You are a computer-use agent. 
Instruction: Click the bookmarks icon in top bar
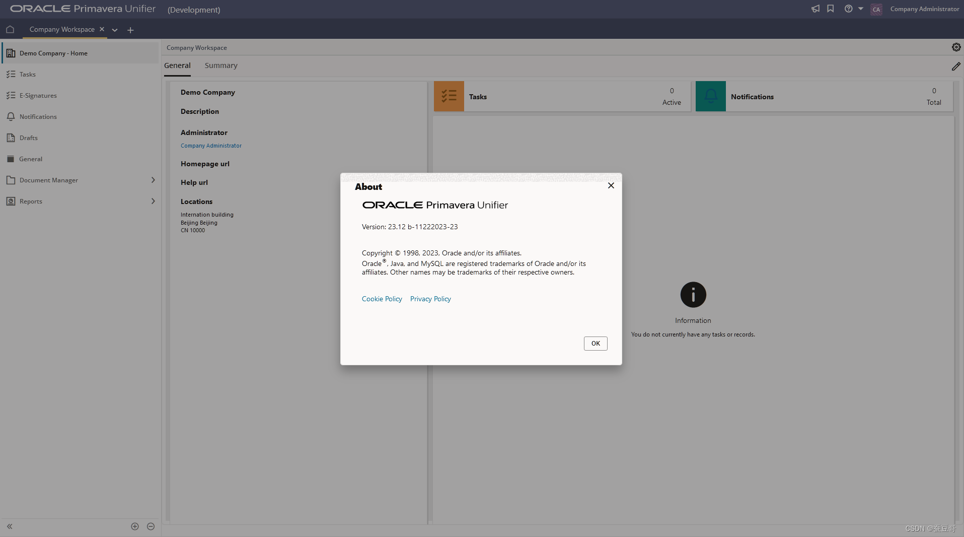(831, 9)
